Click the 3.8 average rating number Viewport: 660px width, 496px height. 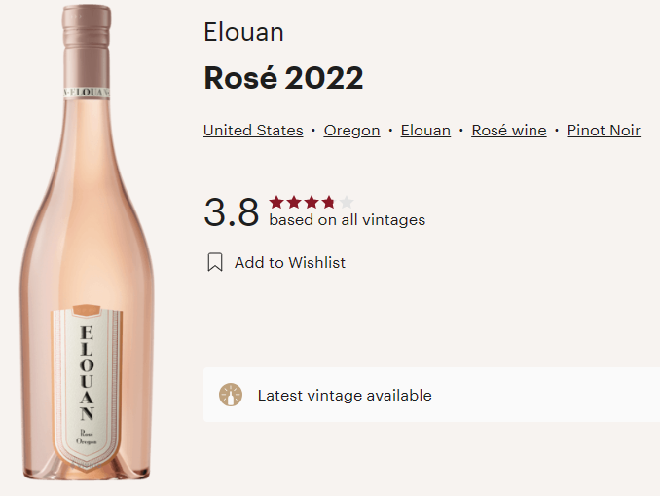click(x=231, y=212)
